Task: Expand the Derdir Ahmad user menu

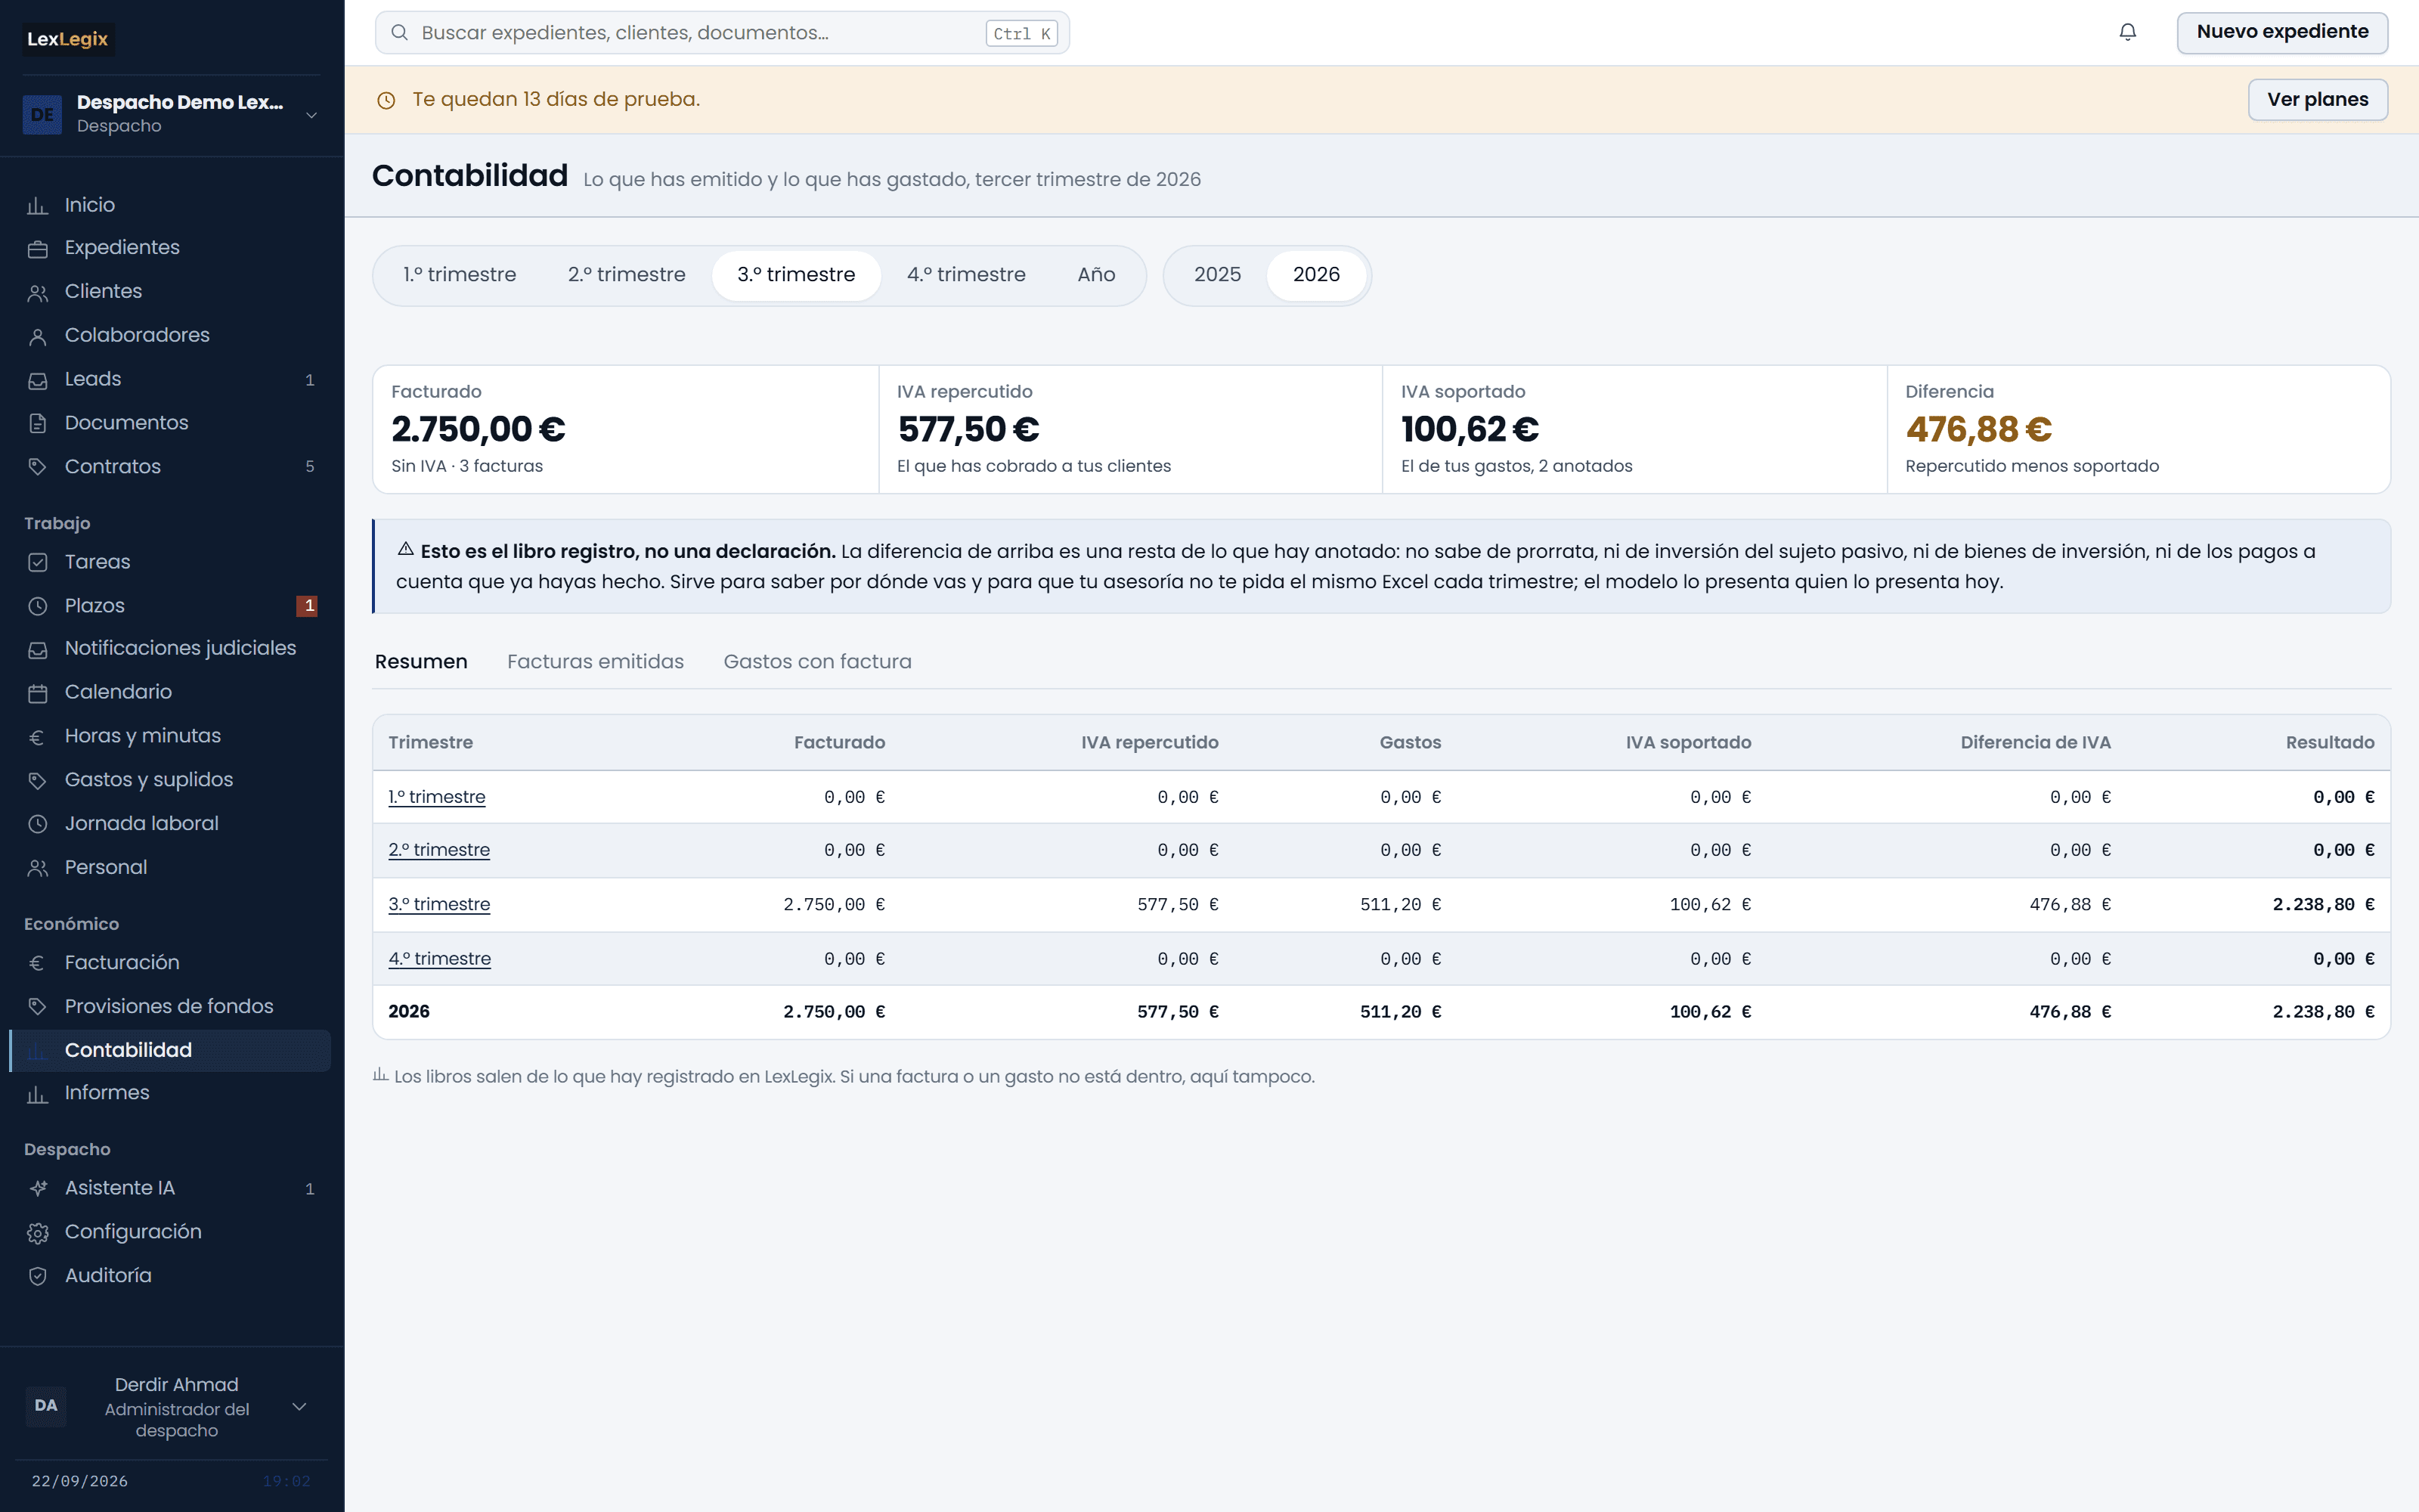Action: coord(171,1406)
